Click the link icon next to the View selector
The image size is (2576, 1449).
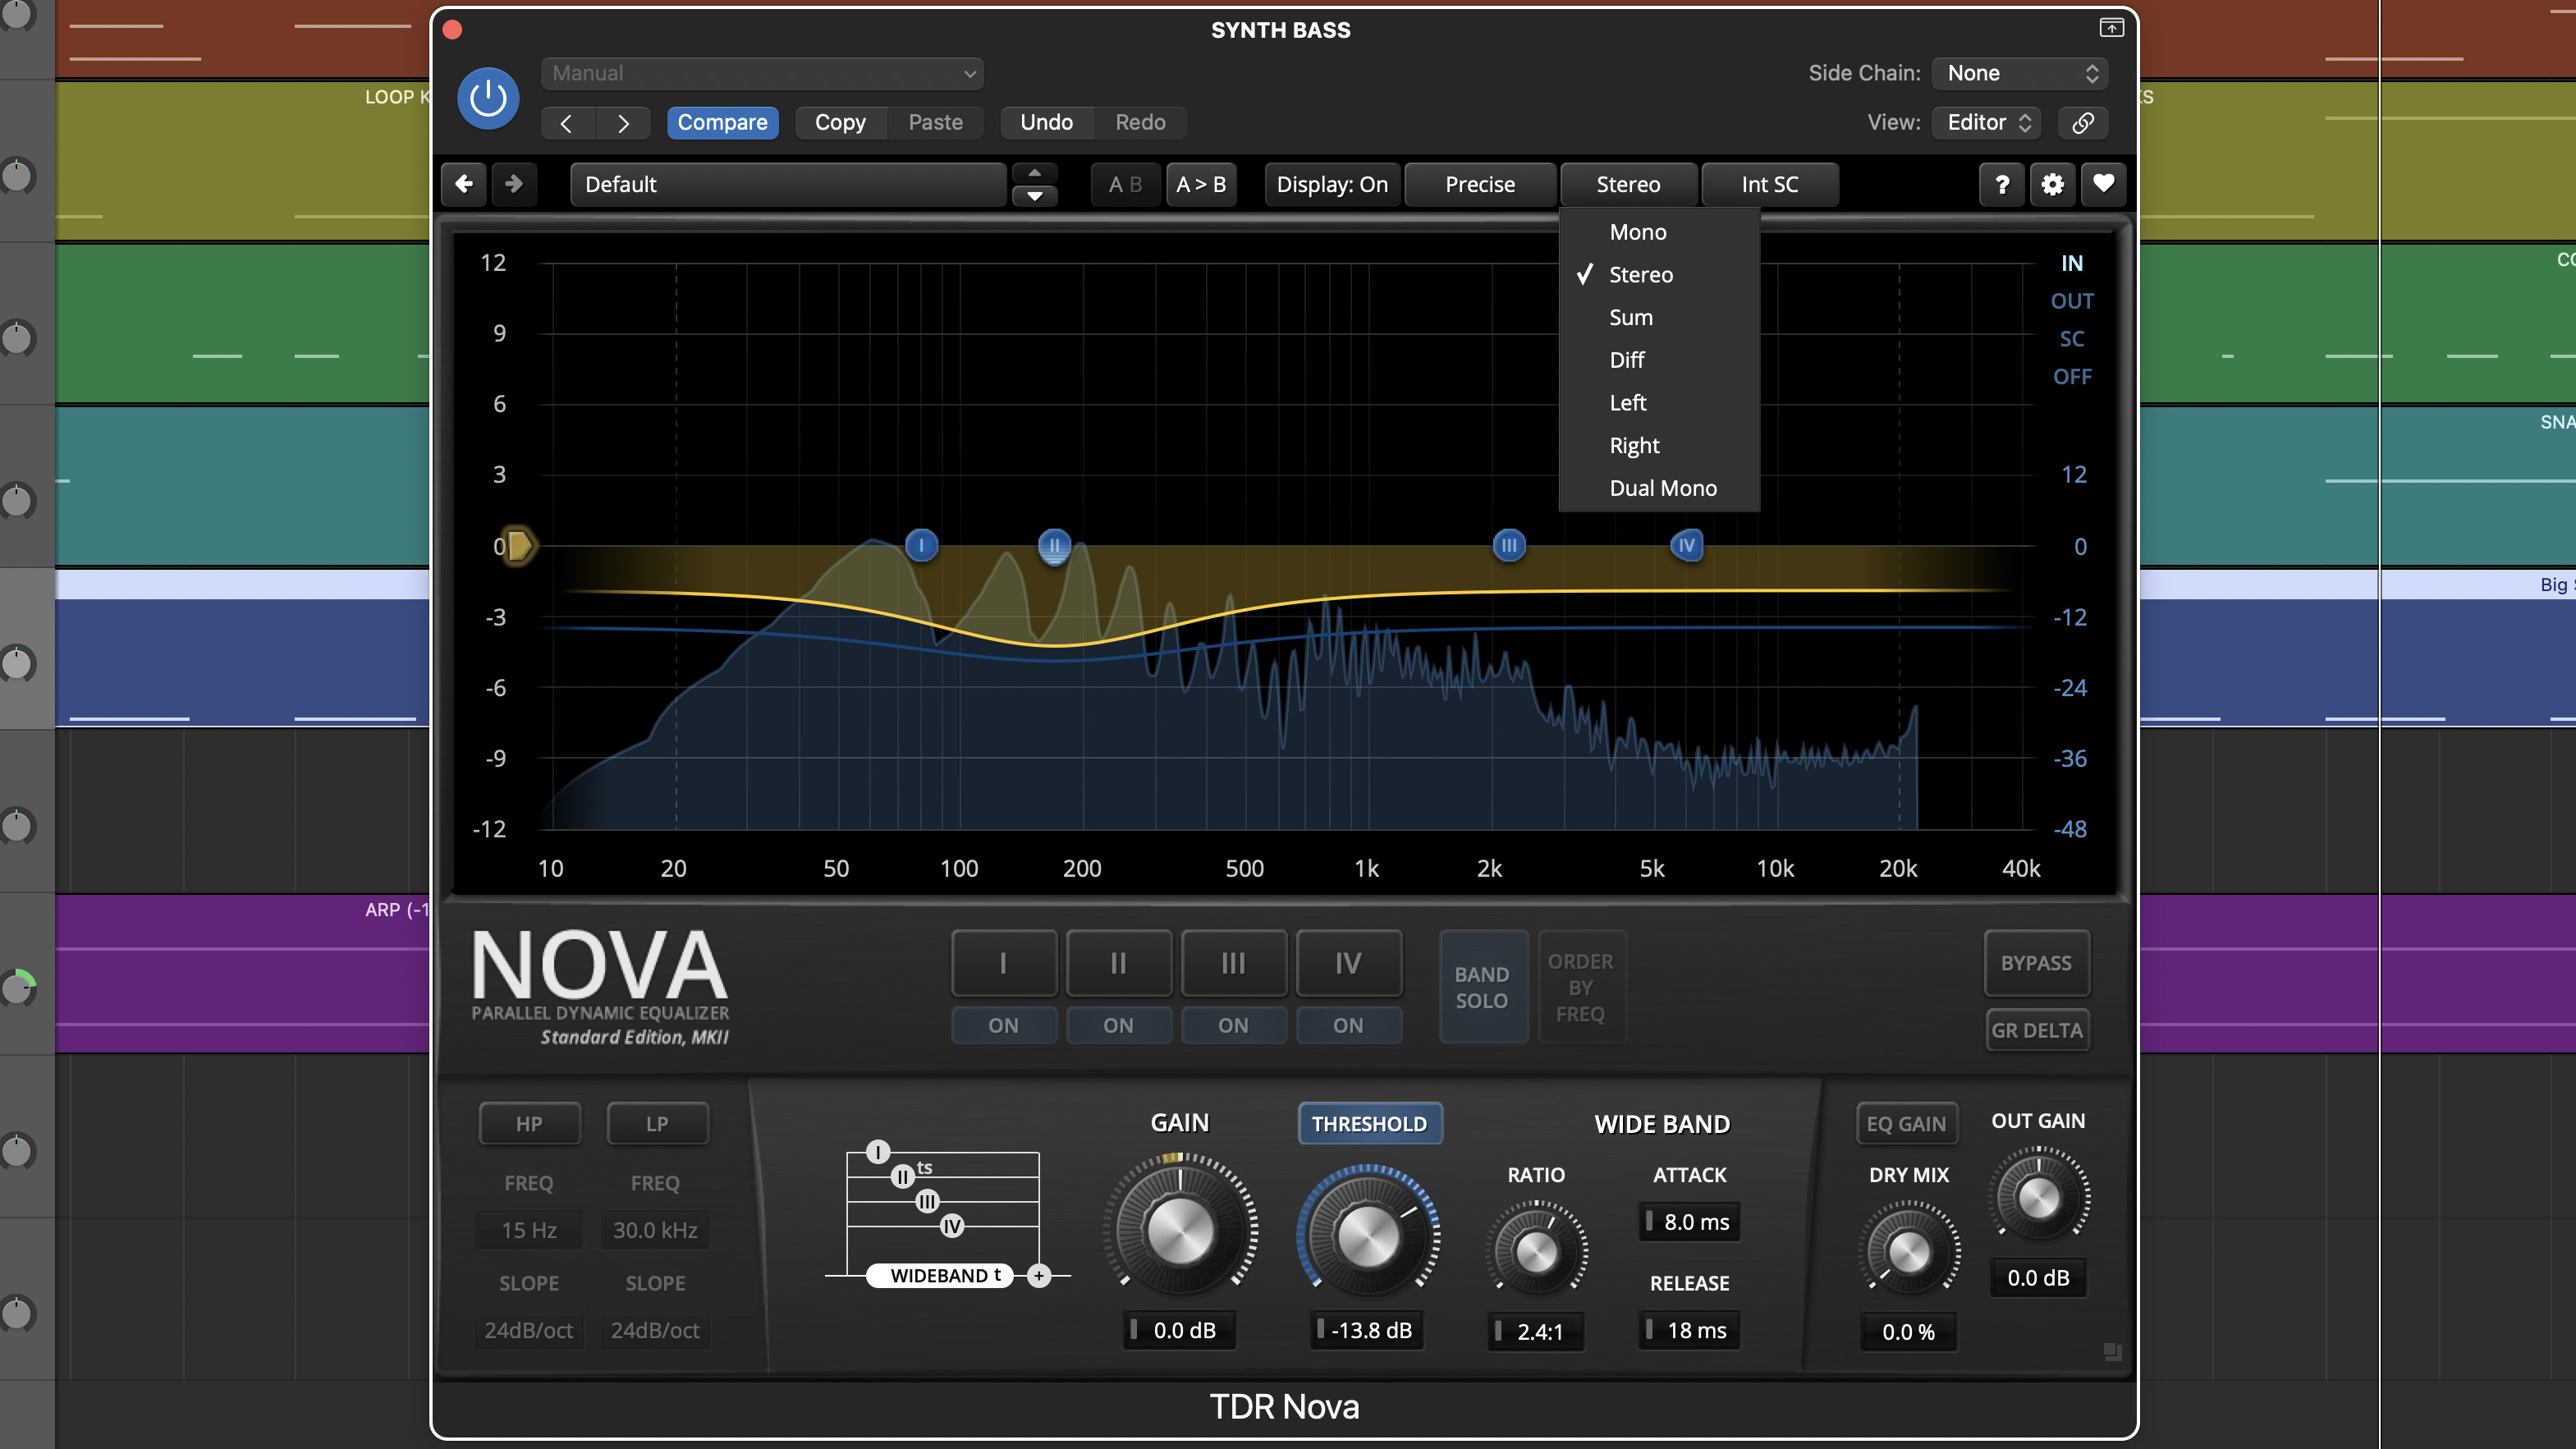(x=2083, y=123)
